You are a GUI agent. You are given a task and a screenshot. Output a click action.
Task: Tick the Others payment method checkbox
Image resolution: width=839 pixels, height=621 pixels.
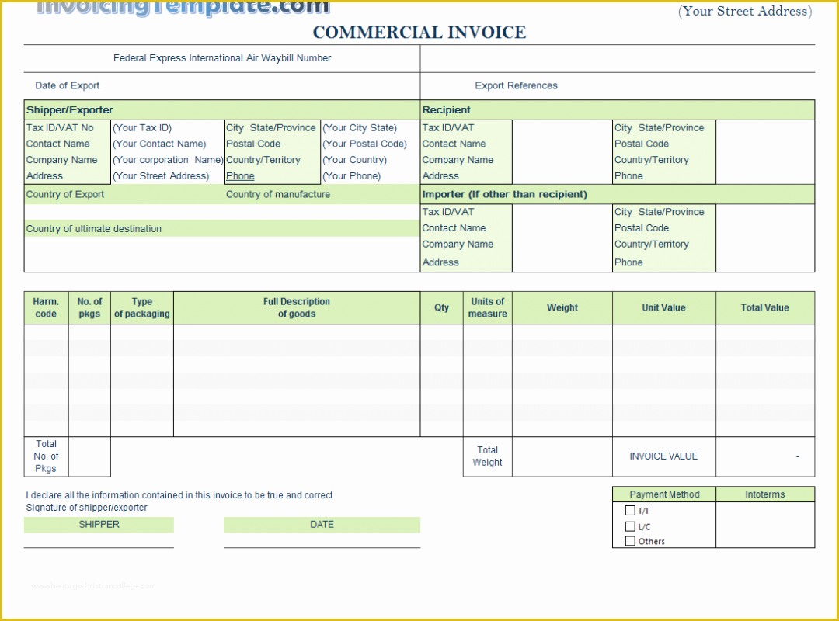[x=630, y=541]
